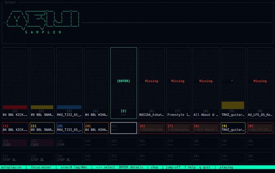The image size is (275, 173).
Task: Click 'xrun:0 lag:0ms' in status bar
Action: point(74,167)
